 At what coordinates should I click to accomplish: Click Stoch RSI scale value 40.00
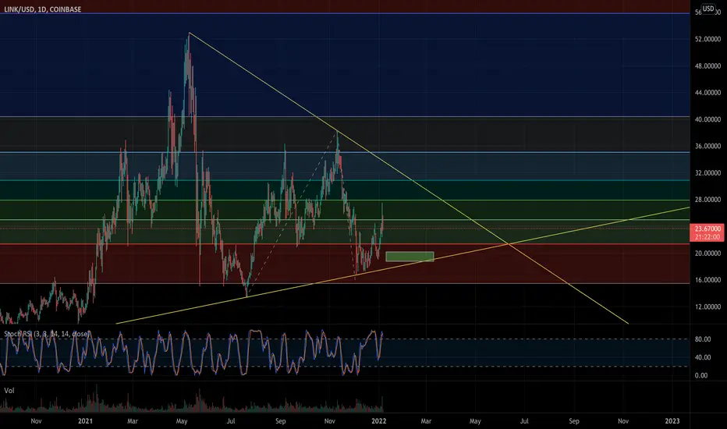[702, 357]
